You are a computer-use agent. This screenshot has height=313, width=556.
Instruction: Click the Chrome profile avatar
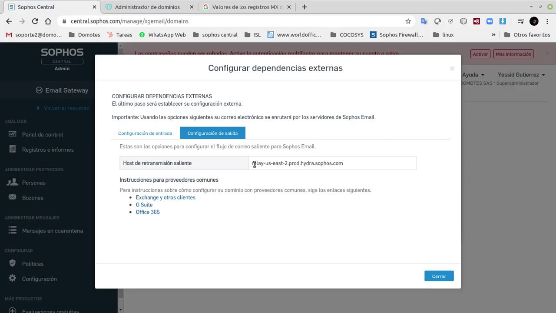coord(534,21)
